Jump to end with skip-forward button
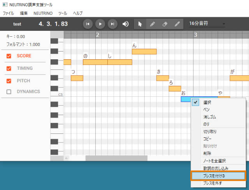249x190 pixels. pyautogui.click(x=112, y=24)
